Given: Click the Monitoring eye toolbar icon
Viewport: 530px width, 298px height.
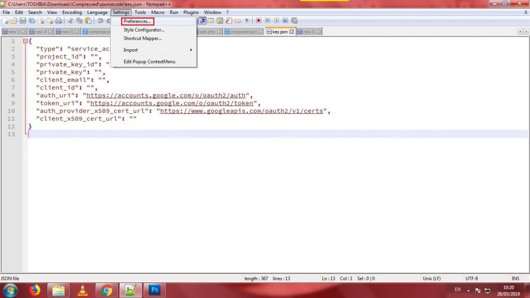Looking at the screenshot, I should click(247, 21).
